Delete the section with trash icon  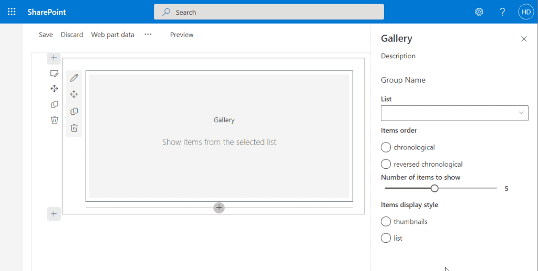(x=54, y=120)
